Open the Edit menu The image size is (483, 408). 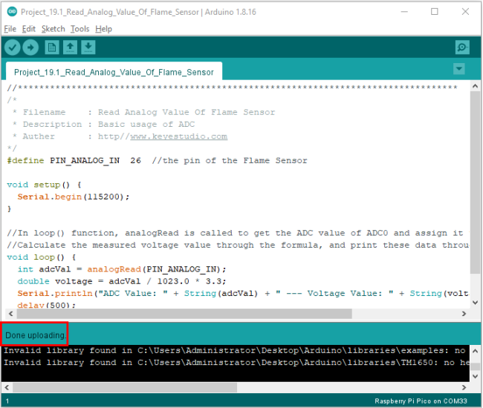(x=29, y=29)
